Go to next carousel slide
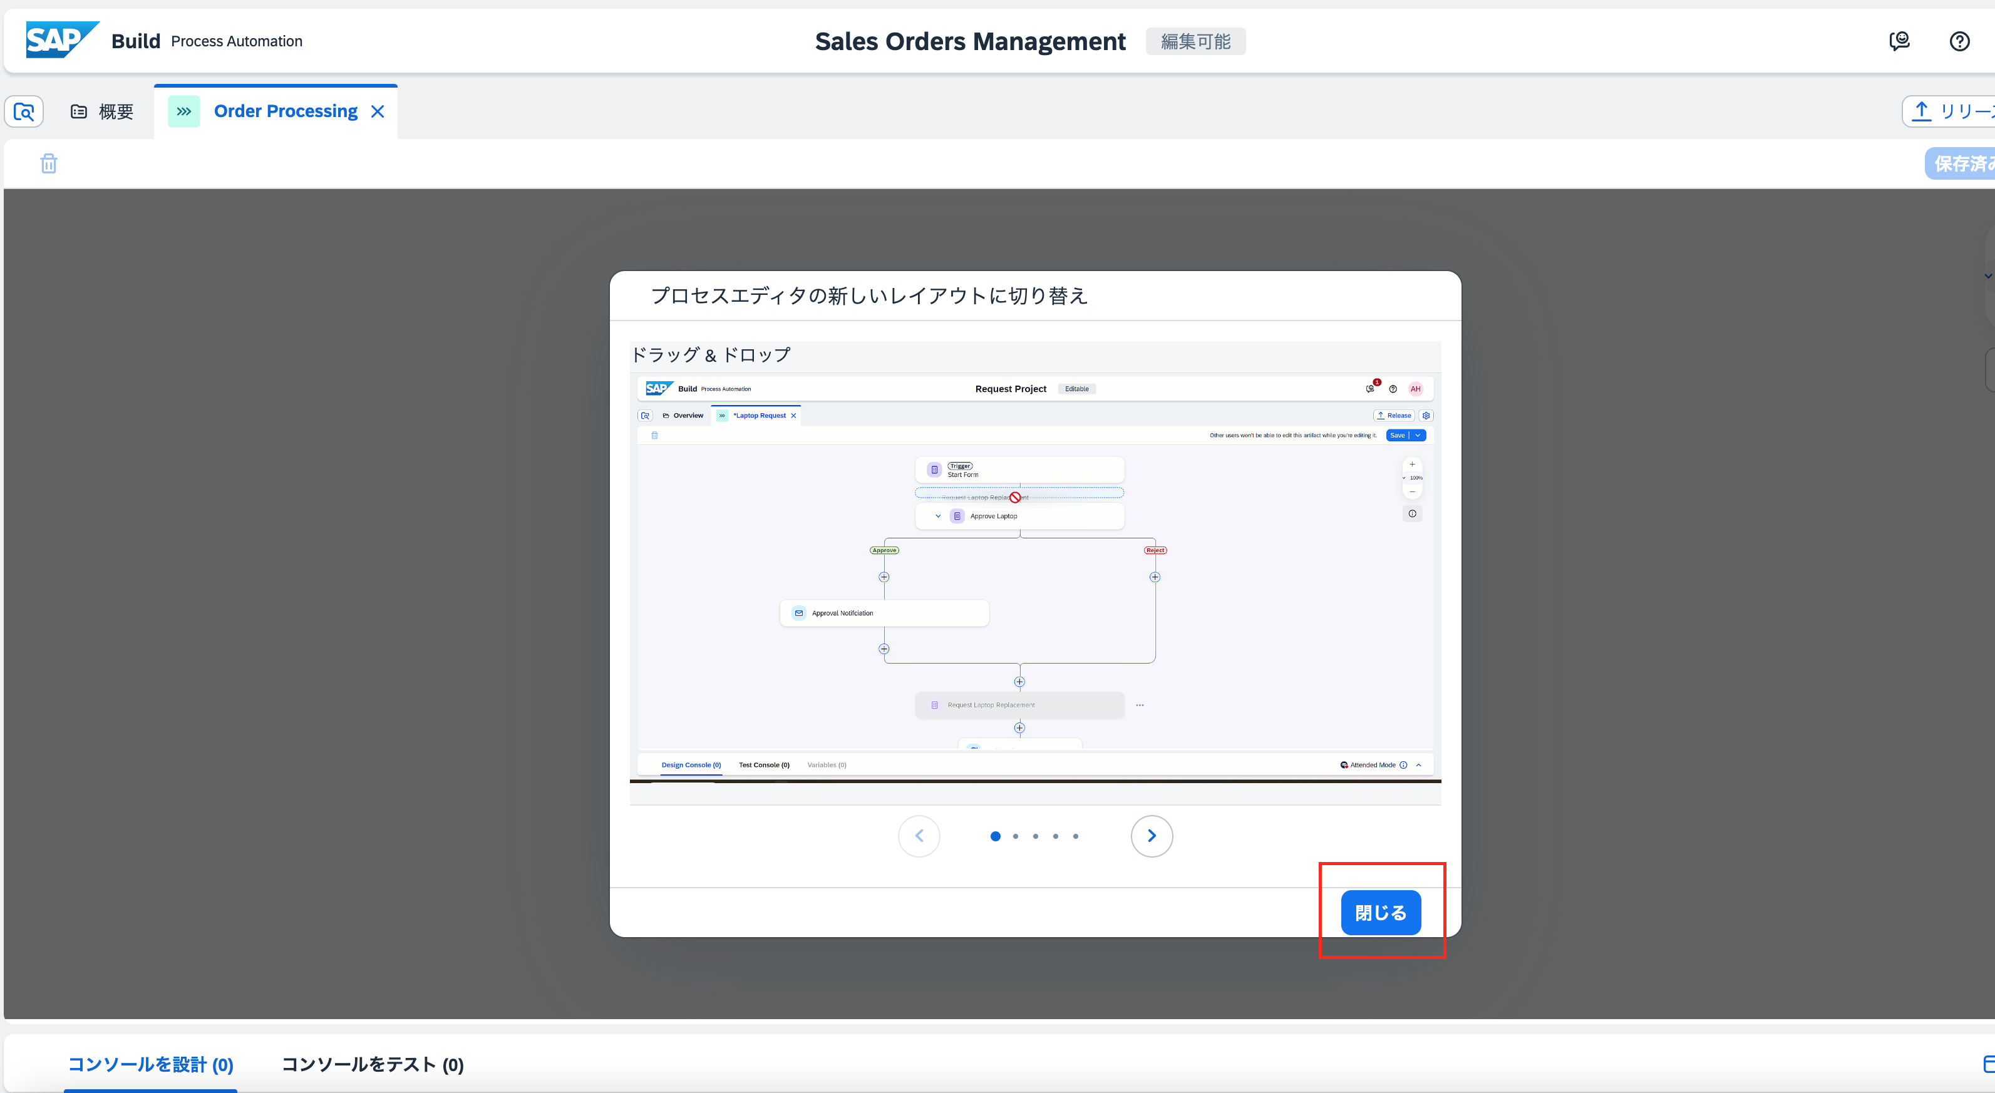 click(x=1151, y=836)
